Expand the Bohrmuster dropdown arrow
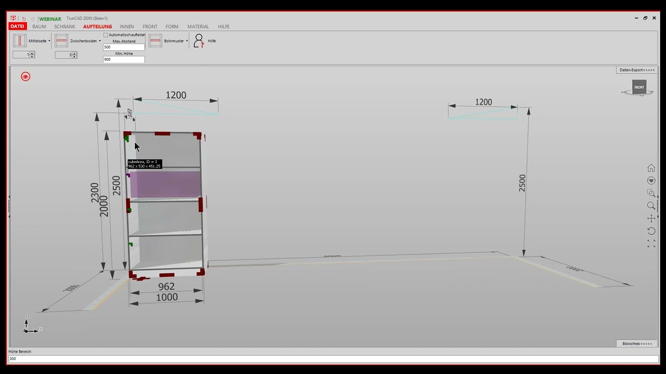Image resolution: width=666 pixels, height=374 pixels. pos(187,41)
